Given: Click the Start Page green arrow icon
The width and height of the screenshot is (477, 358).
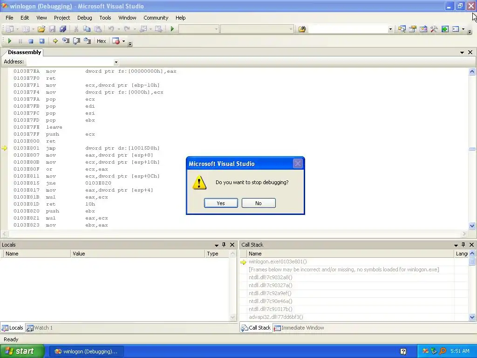Looking at the screenshot, I should (x=445, y=29).
